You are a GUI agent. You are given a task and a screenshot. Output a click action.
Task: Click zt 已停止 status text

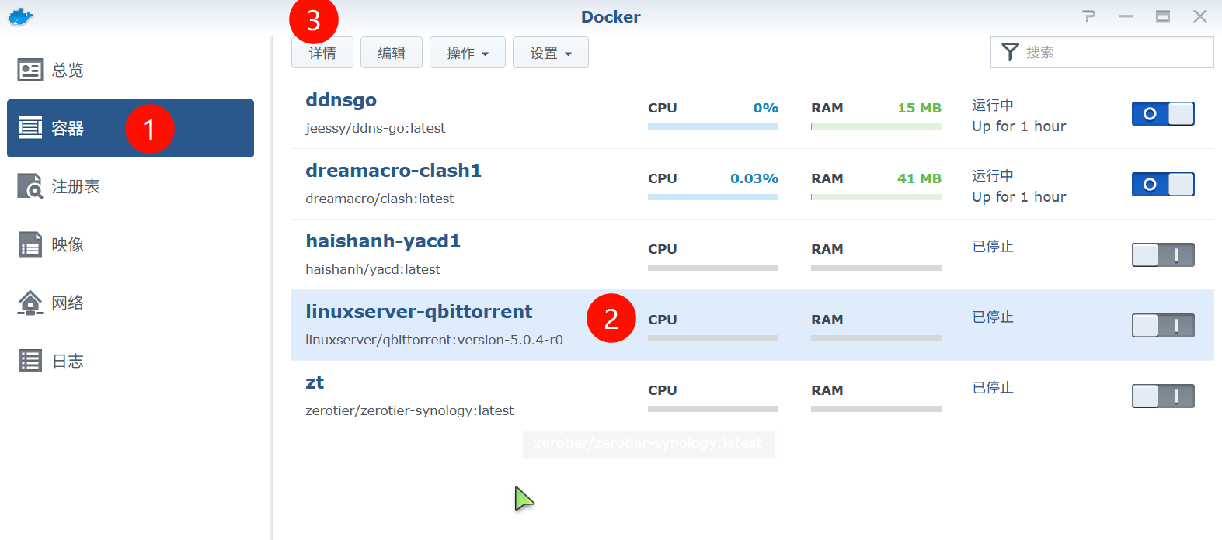coord(993,388)
